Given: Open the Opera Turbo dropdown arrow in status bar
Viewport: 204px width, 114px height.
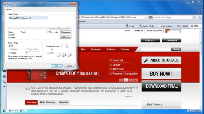Looking at the screenshot, I should (x=24, y=111).
